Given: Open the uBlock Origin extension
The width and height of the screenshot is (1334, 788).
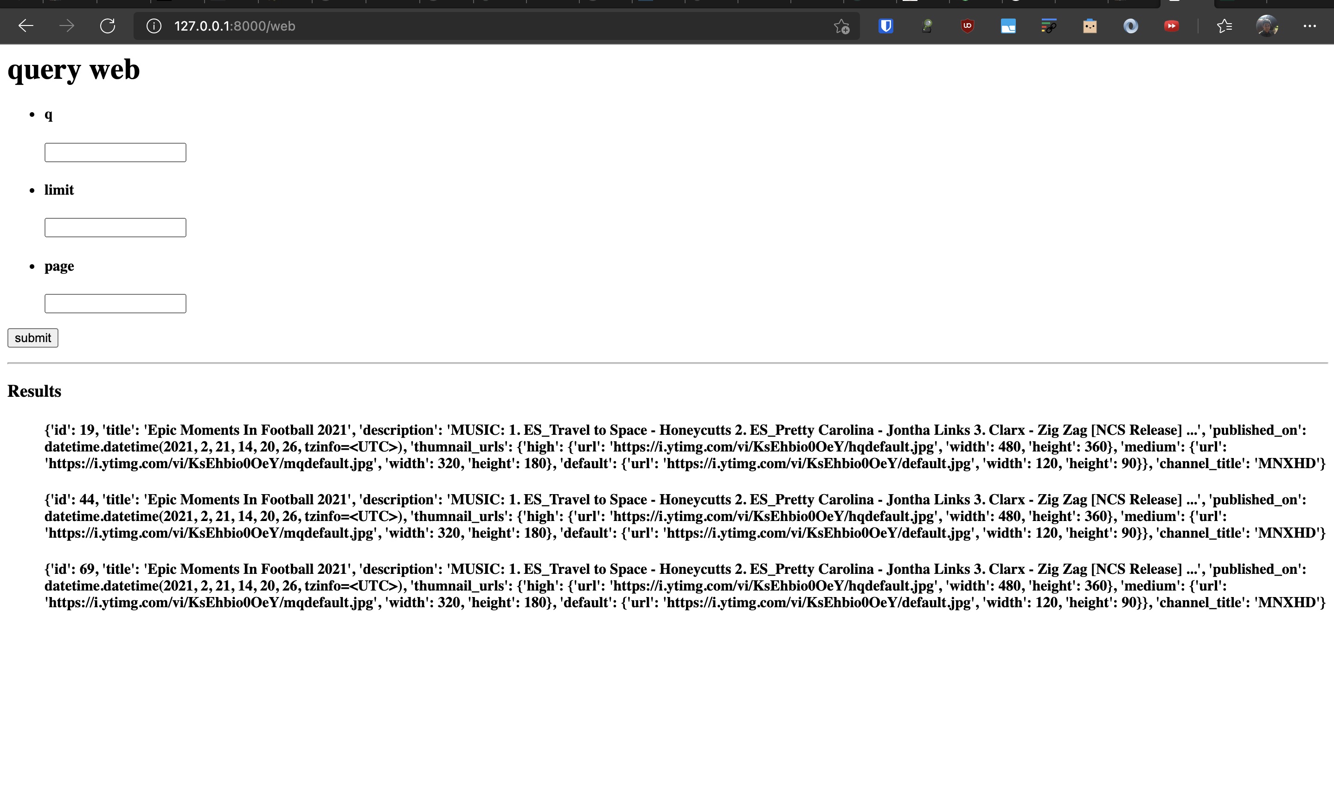Looking at the screenshot, I should 968,26.
